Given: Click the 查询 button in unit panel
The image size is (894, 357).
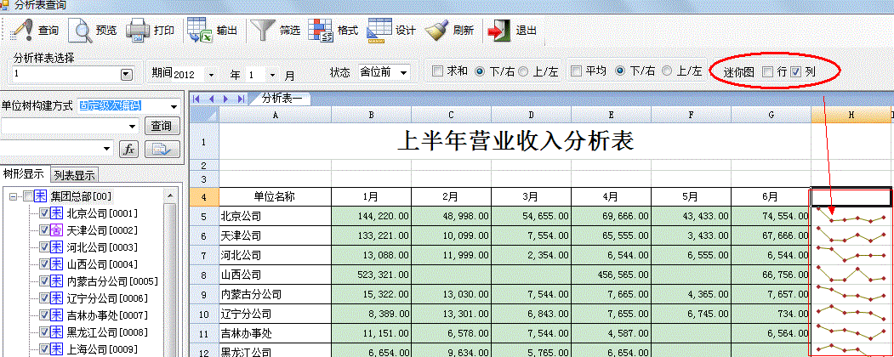Looking at the screenshot, I should point(162,126).
